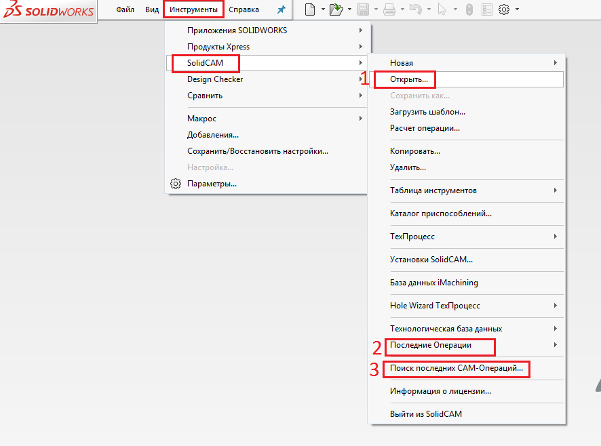Click the gear icon beside Параметры

176,184
